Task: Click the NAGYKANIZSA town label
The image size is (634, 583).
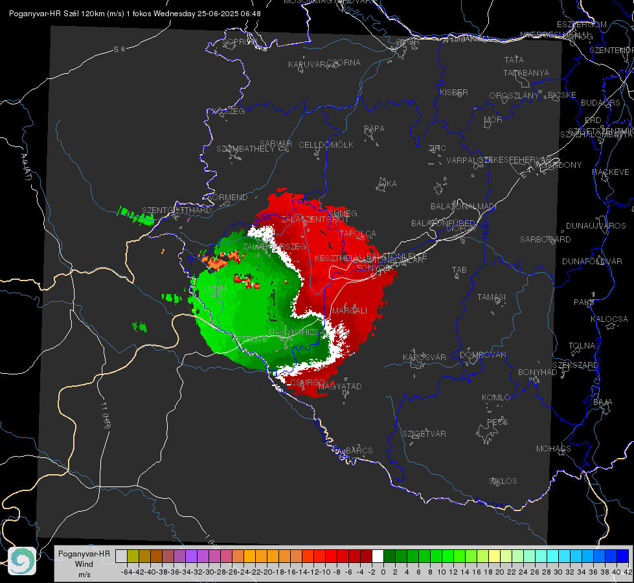Action: (x=296, y=332)
